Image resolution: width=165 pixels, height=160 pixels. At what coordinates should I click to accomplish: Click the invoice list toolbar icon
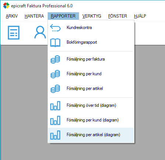point(14,33)
